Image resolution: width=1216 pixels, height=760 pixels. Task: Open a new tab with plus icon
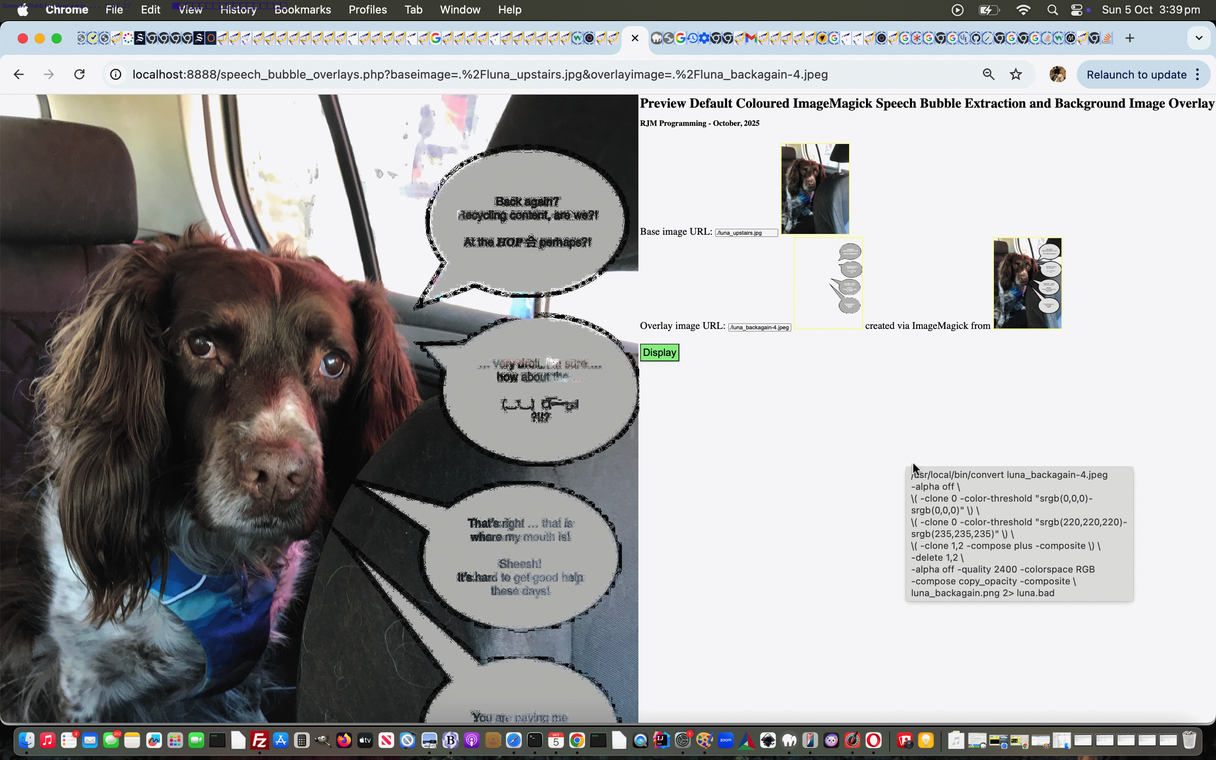pos(1129,38)
